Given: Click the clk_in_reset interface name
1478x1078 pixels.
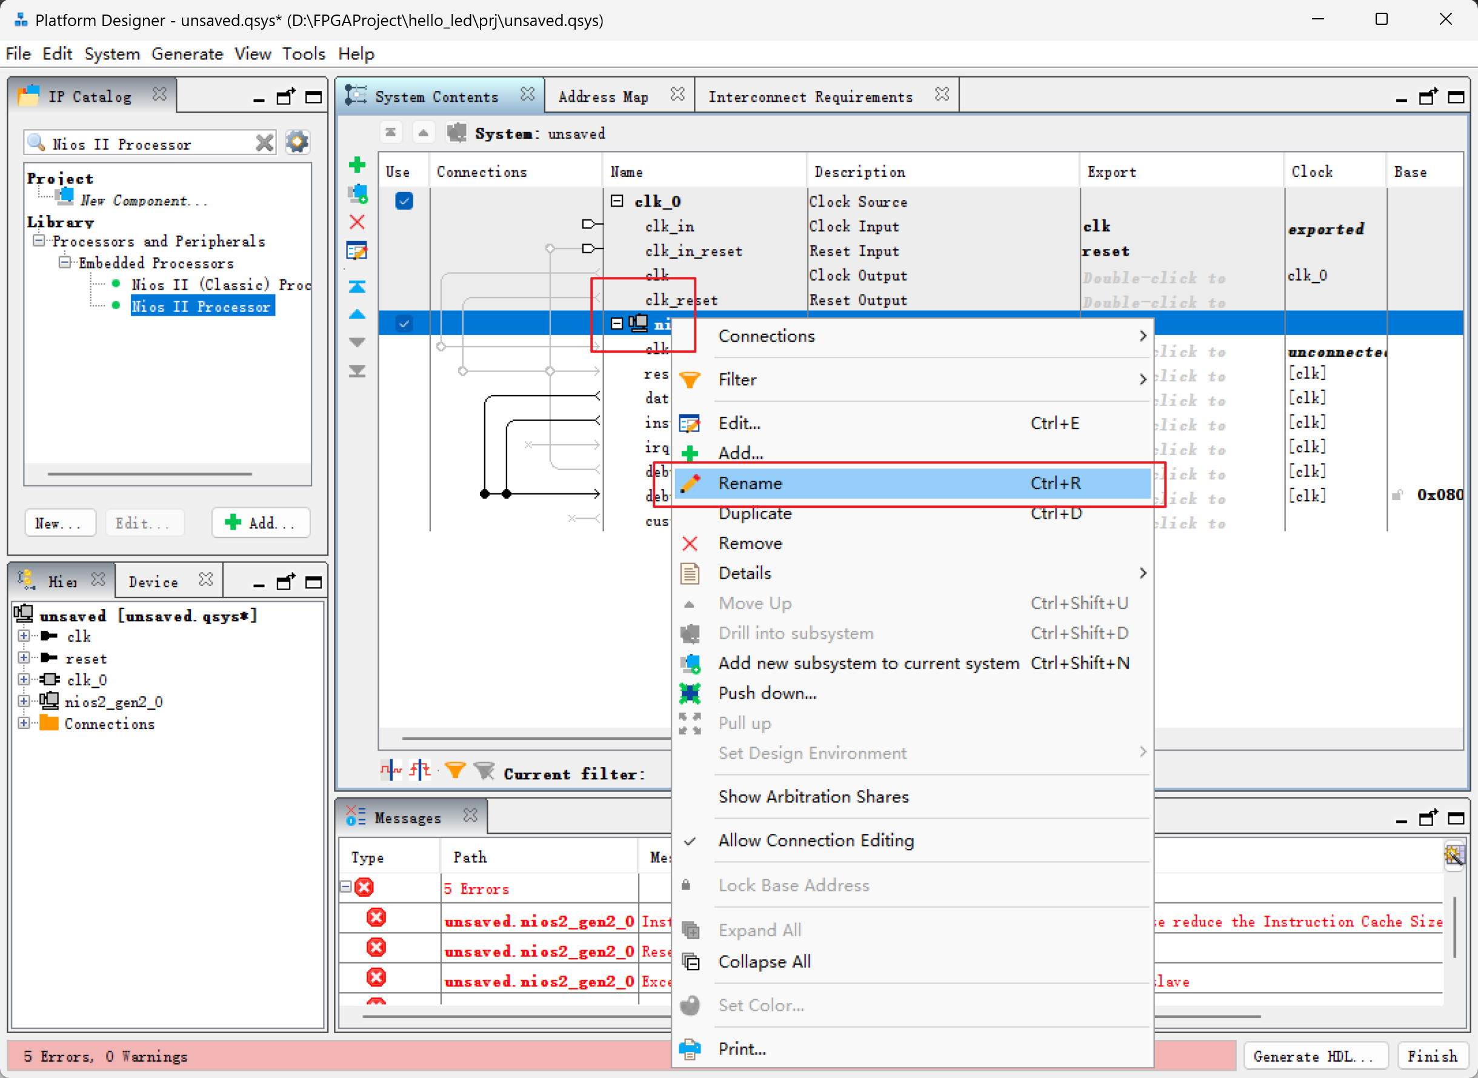Looking at the screenshot, I should point(694,251).
